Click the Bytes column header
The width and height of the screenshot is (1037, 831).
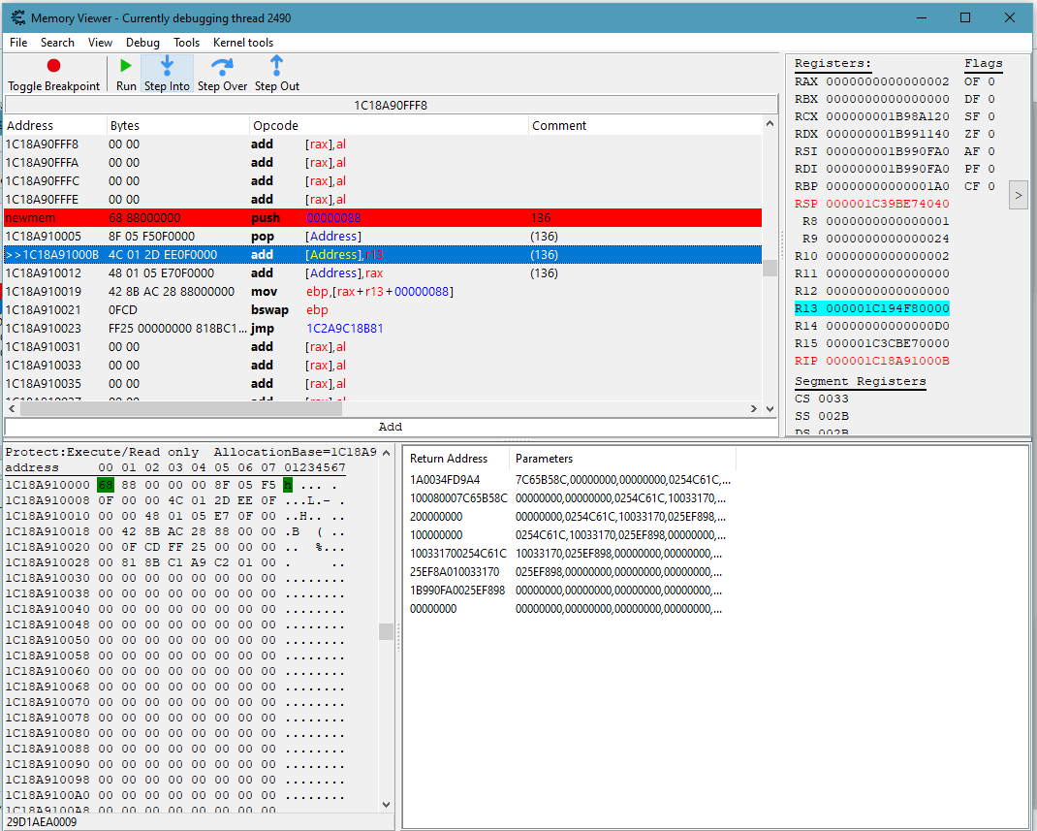point(178,126)
